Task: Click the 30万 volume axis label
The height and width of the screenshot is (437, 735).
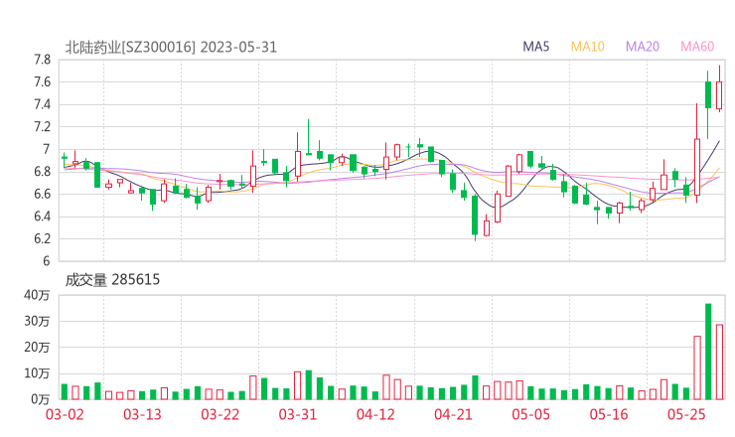Action: click(x=37, y=321)
